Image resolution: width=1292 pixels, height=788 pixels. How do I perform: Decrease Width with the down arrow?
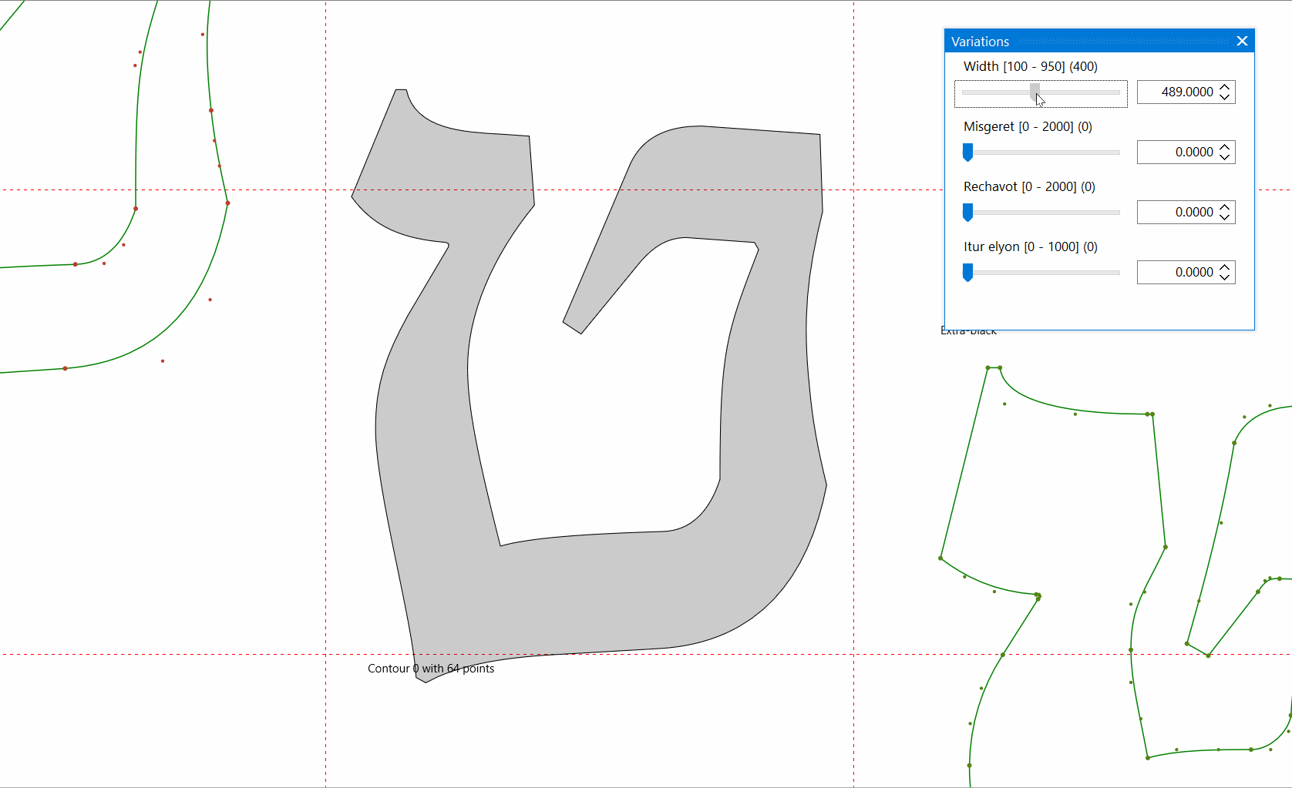pos(1225,98)
